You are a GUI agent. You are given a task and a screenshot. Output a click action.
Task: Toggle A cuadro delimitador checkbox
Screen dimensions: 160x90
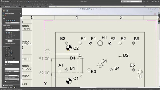tap(6, 60)
